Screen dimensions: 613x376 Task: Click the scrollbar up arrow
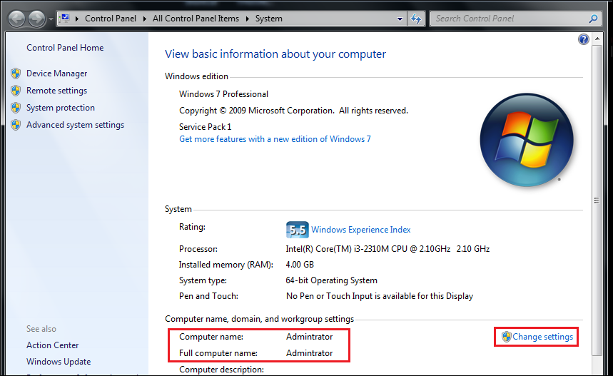point(597,39)
